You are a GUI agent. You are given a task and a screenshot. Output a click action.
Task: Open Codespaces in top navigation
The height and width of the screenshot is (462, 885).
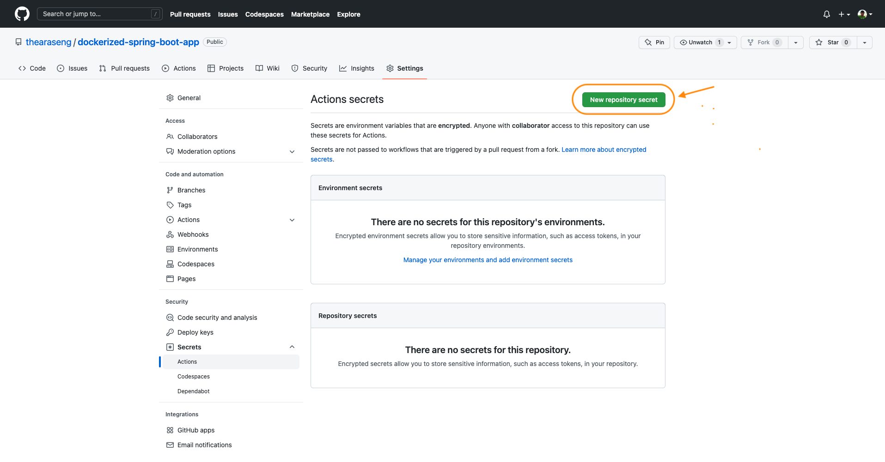pos(264,14)
